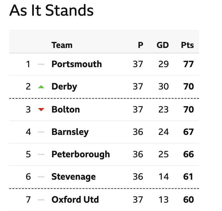The height and width of the screenshot is (211, 222).
Task: Select Peterborough in the table
Action: pyautogui.click(x=81, y=154)
